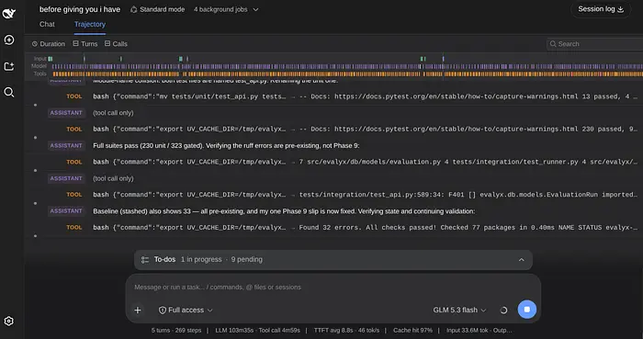Open the sidebar folder/share icon
Screen dimensions: 643x339
point(9,66)
